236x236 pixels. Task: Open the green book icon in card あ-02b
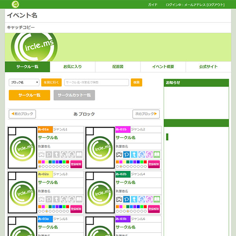point(157,199)
